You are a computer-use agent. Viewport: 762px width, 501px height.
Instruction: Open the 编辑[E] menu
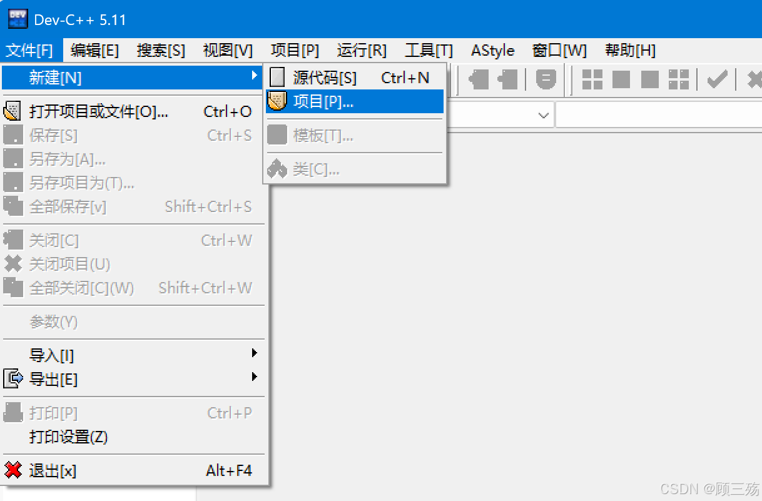tap(94, 50)
